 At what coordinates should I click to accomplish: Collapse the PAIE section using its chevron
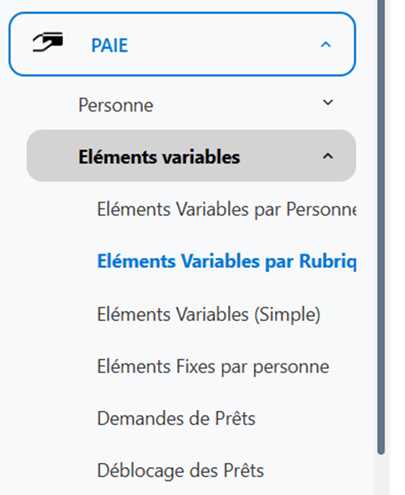point(326,44)
